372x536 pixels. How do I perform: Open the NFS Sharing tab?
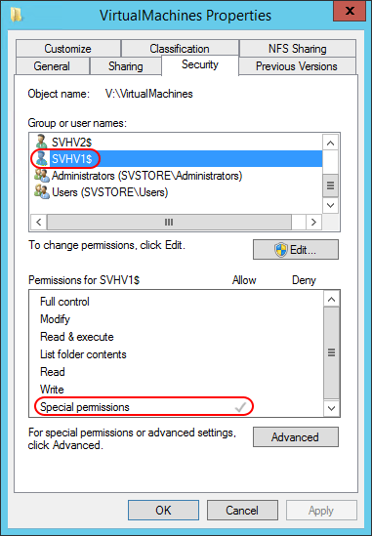point(298,49)
